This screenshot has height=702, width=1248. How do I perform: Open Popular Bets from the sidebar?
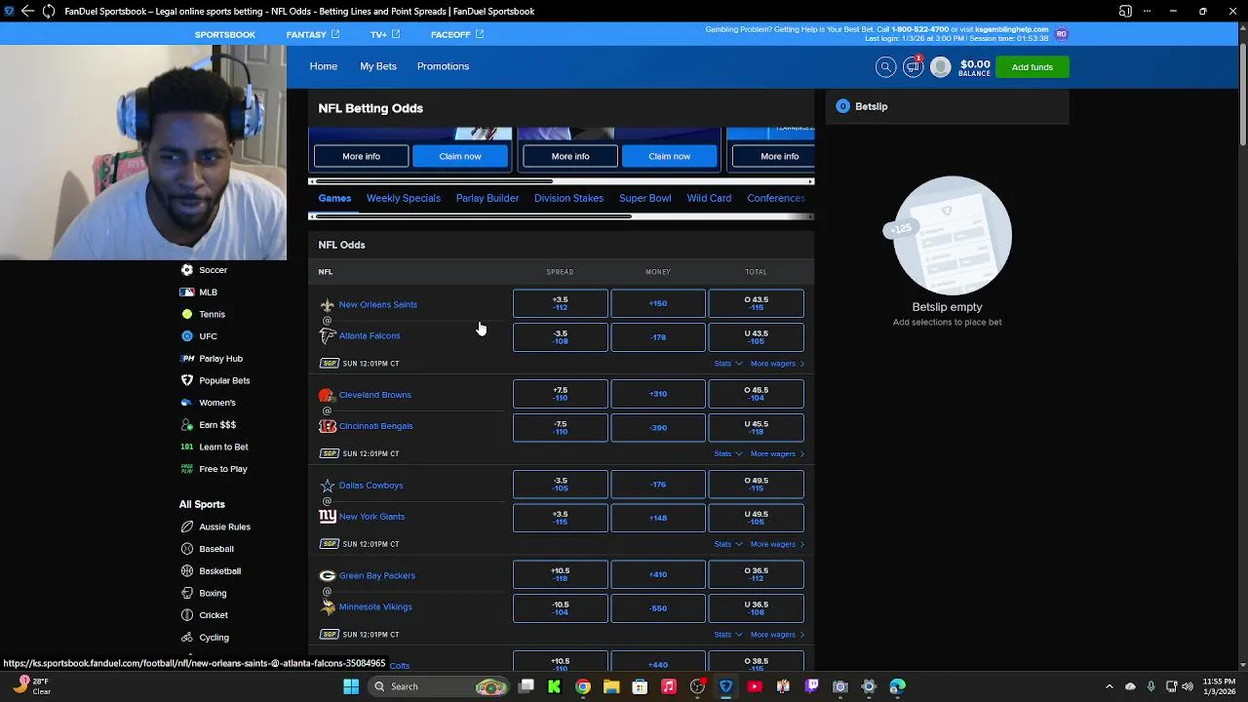pos(215,380)
